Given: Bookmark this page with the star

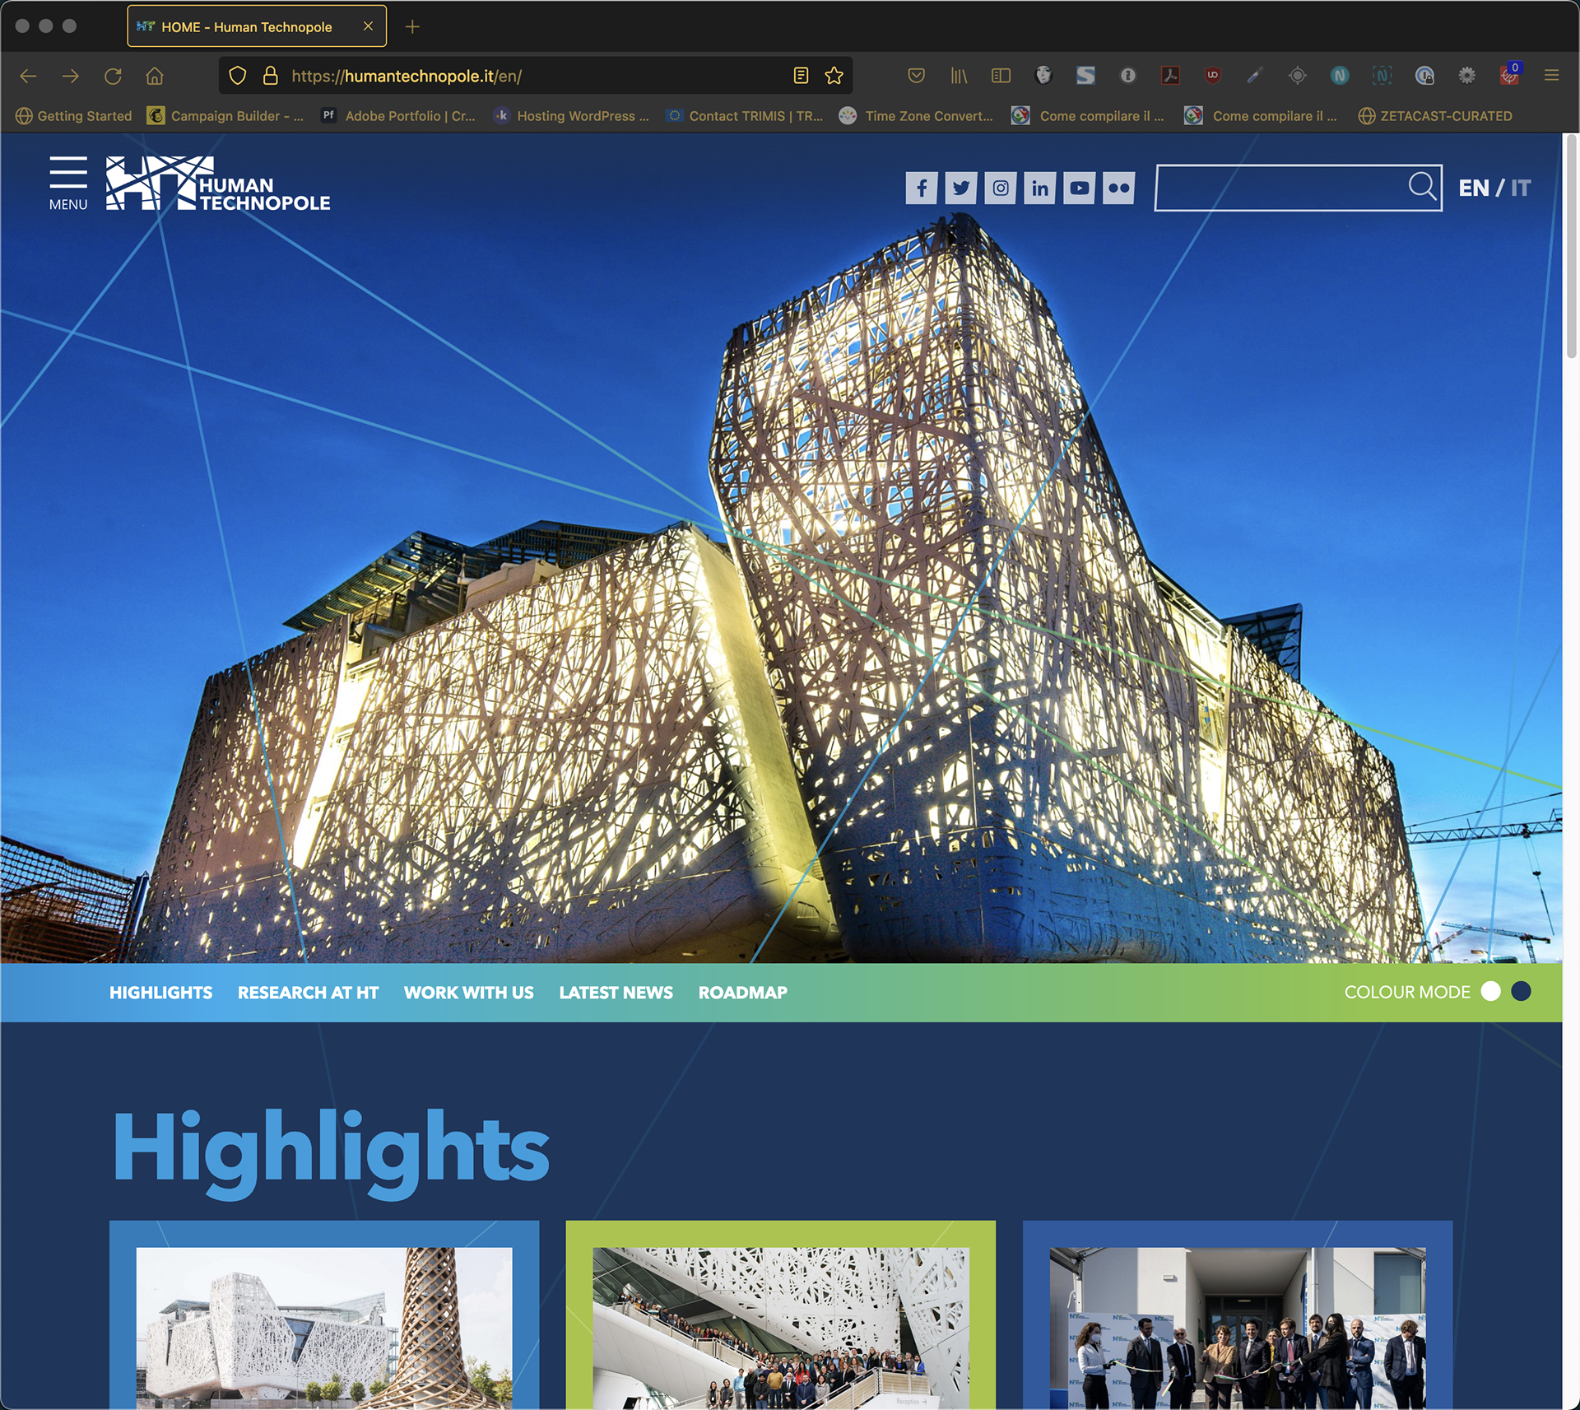Looking at the screenshot, I should click(834, 76).
